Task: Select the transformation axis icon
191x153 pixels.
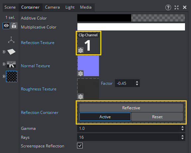Action: coord(11,40)
